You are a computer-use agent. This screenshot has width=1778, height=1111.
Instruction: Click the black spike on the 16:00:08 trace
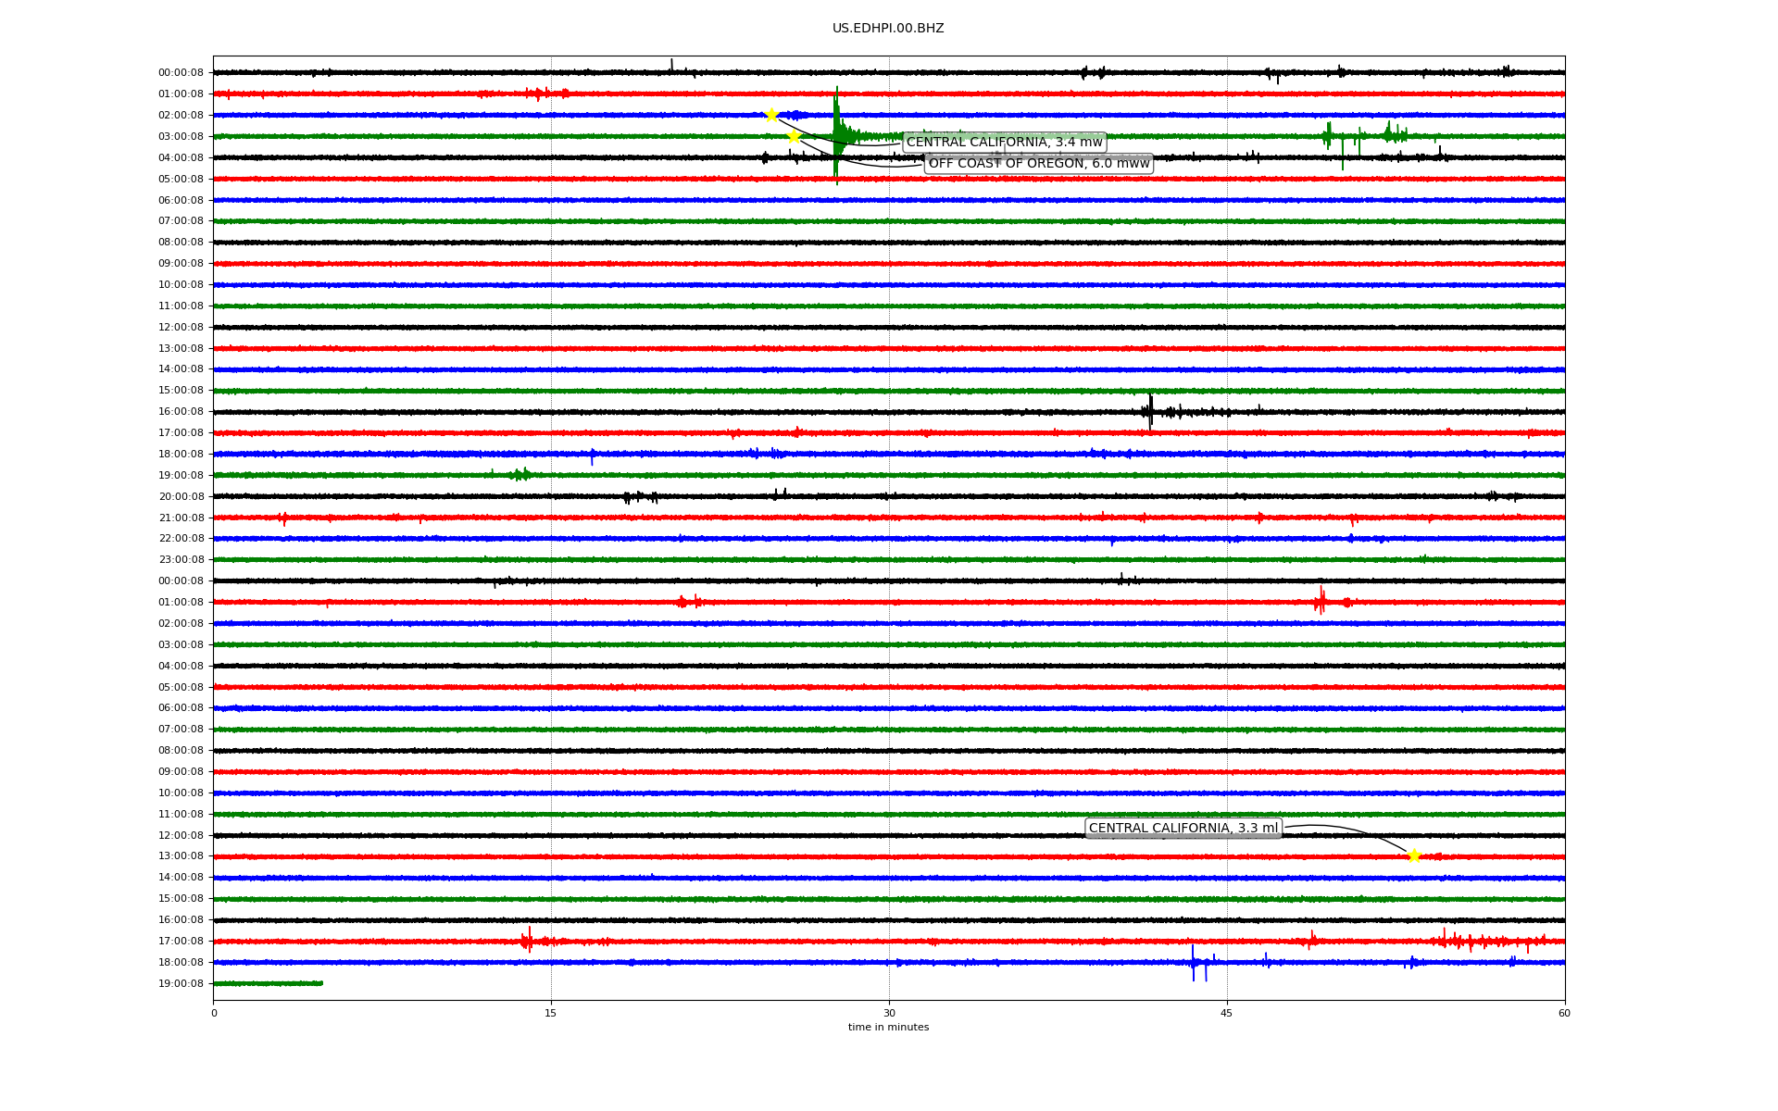point(1150,411)
